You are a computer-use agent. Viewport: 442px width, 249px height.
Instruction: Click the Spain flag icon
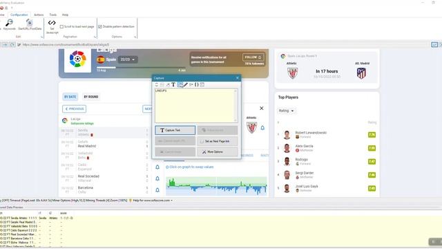(100, 59)
